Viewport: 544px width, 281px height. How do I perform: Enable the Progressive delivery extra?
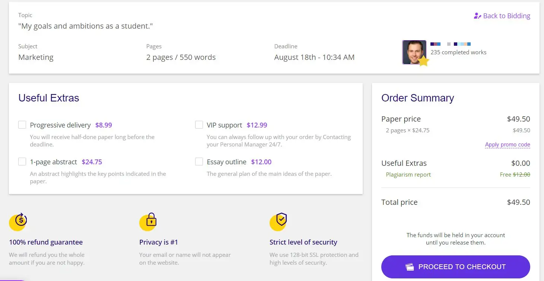22,125
